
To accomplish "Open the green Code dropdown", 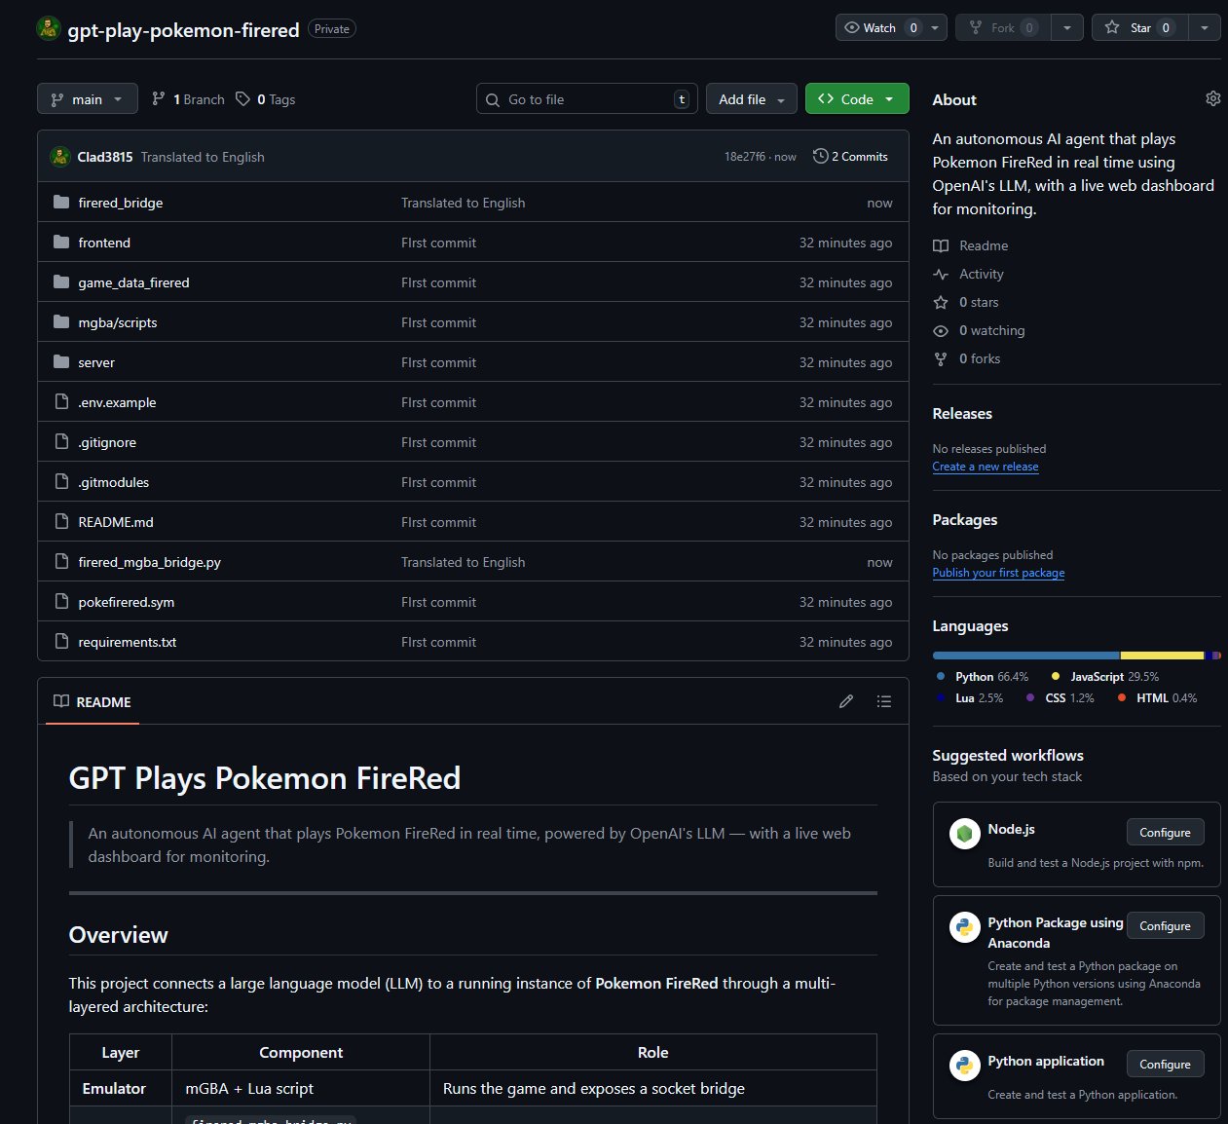I will 856,99.
